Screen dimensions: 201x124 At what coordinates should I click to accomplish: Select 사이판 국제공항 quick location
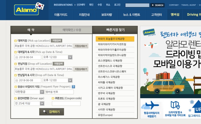pyautogui.click(x=115, y=110)
